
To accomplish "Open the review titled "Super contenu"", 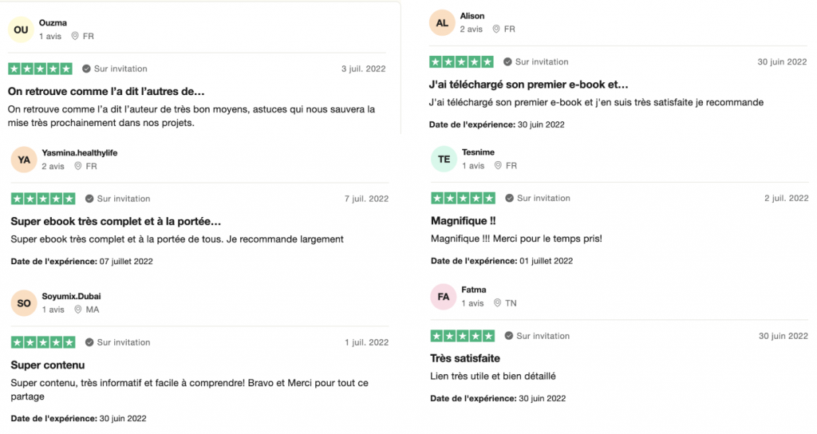I will [48, 365].
